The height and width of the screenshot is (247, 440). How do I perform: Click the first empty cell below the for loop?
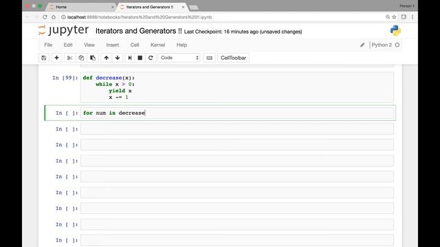coord(237,129)
